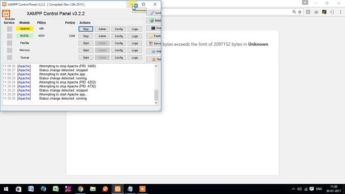Open Excel from the taskbar
This screenshot has width=345, height=194.
pos(56,189)
